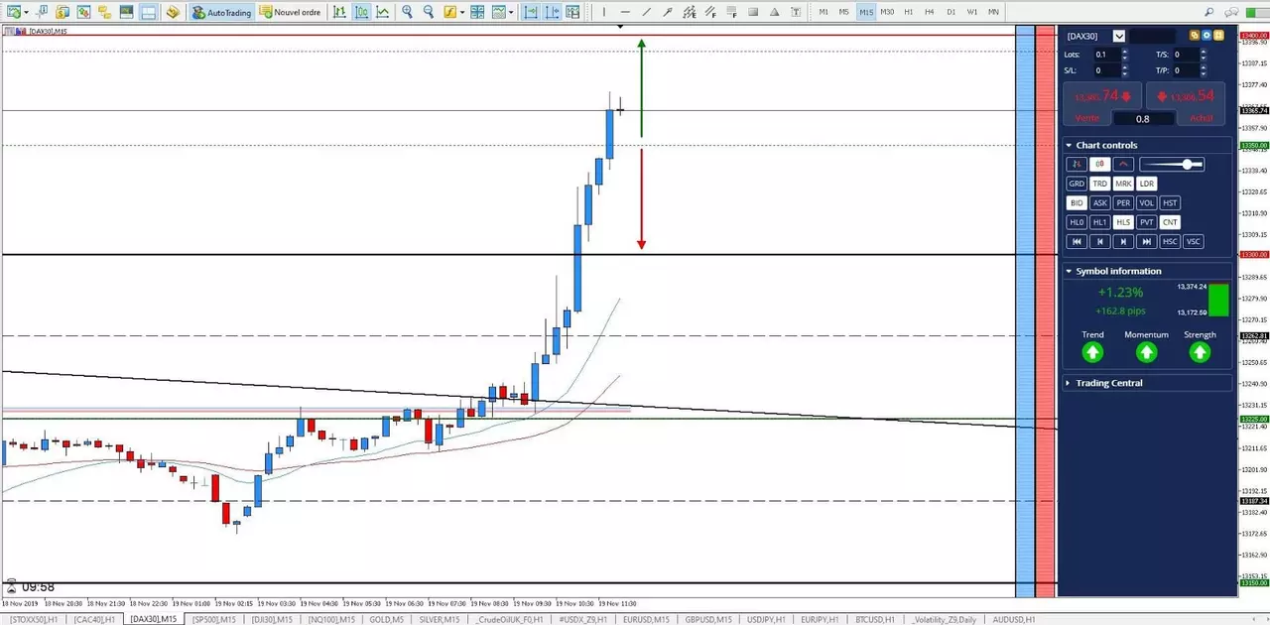1270x625 pixels.
Task: Zoom out on the chart
Action: (x=428, y=12)
